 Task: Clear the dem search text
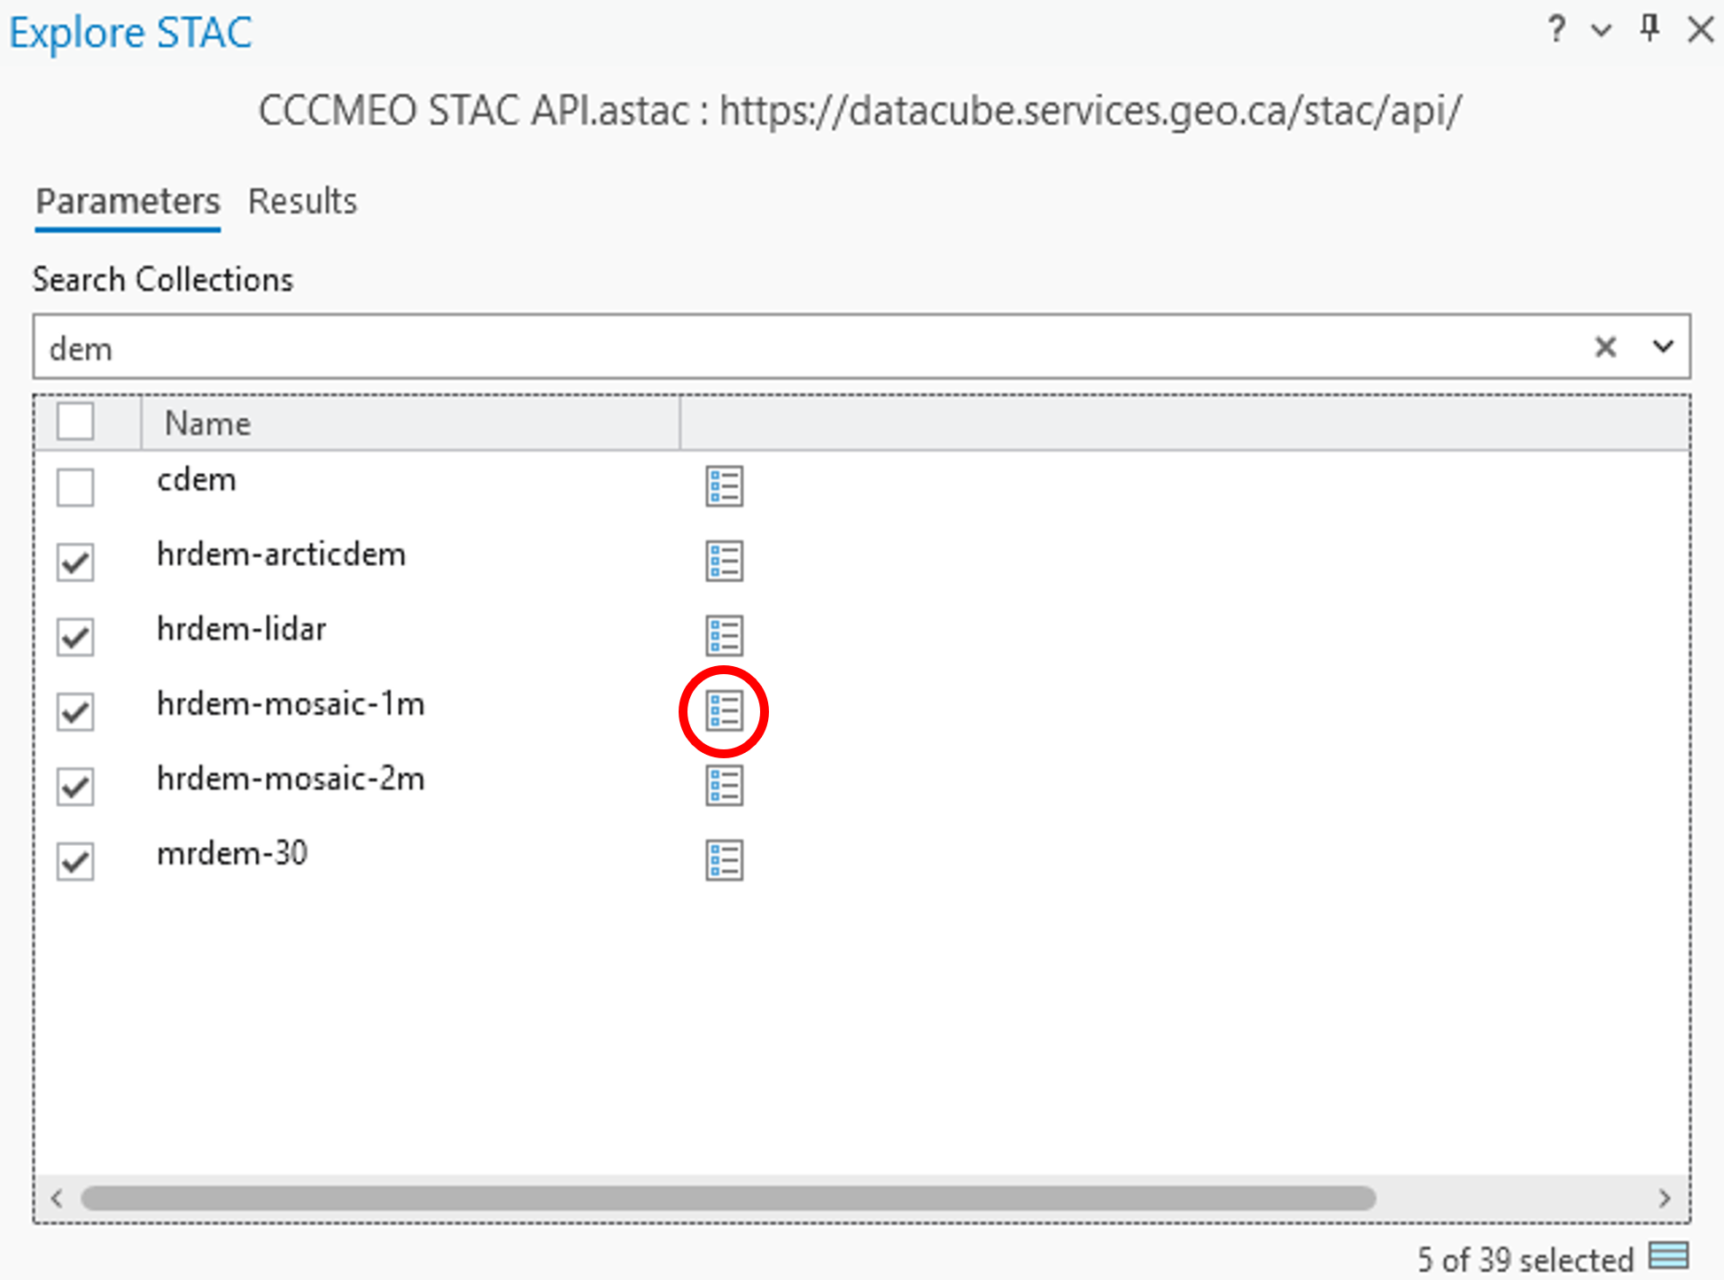click(x=1605, y=346)
